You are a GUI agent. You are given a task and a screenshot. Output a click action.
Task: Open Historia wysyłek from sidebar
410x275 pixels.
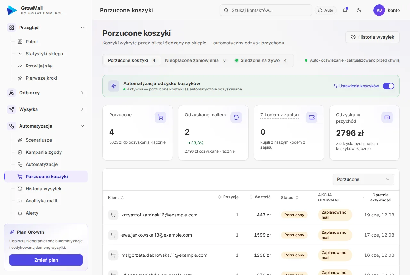click(51, 189)
